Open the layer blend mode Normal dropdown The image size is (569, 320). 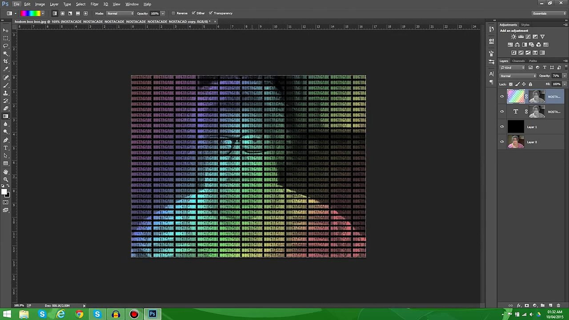[518, 76]
